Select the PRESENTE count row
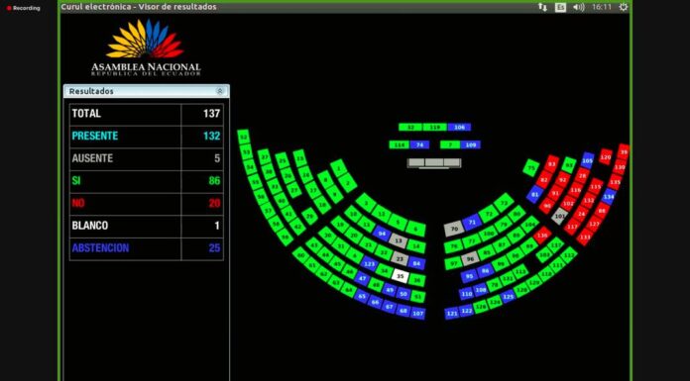The width and height of the screenshot is (690, 381). 147,137
